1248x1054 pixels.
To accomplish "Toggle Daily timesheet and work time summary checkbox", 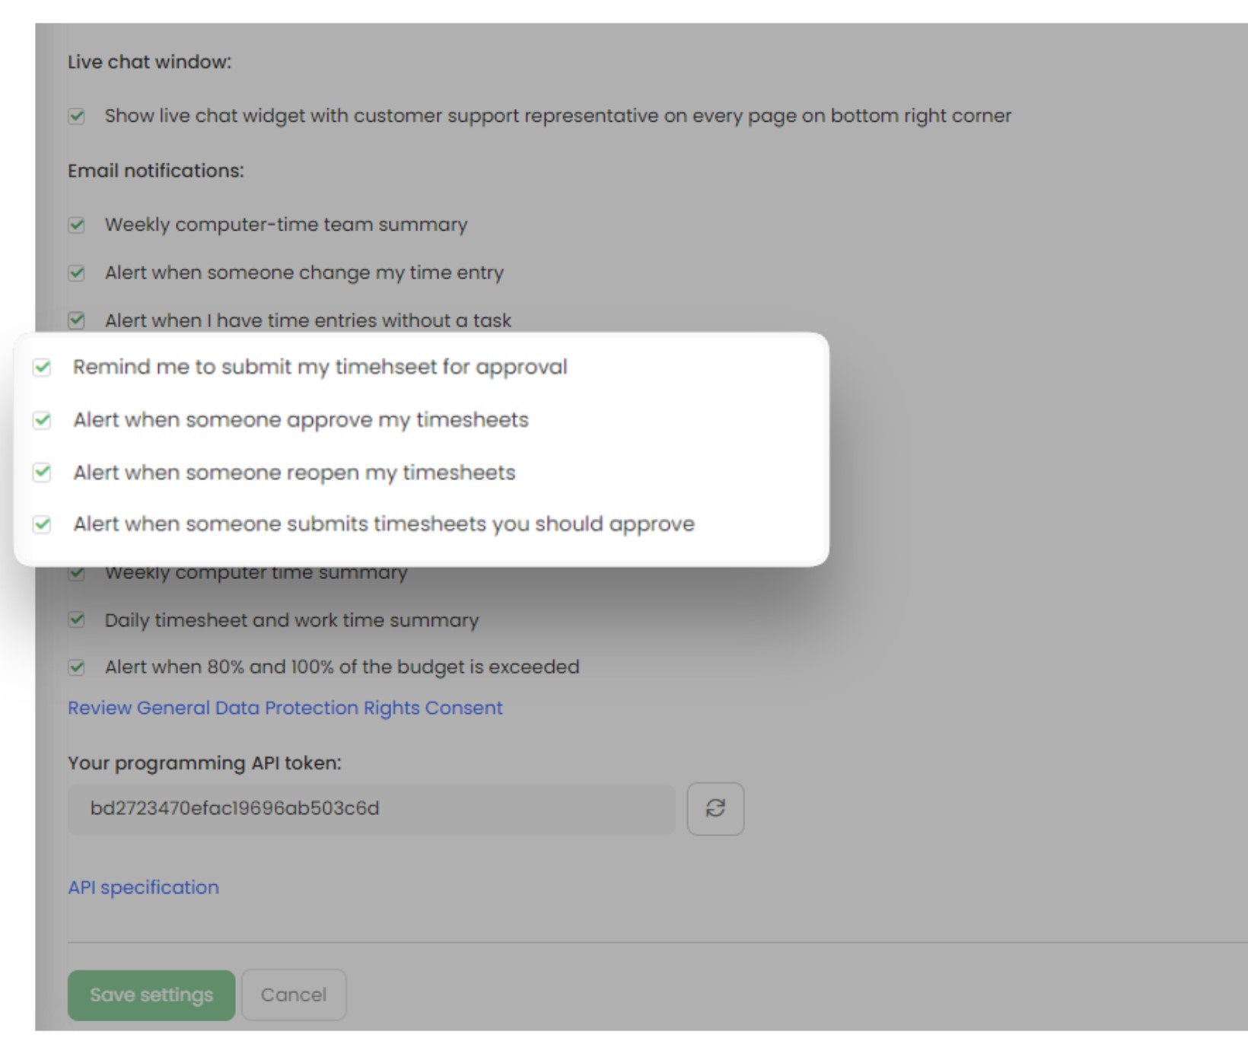I will point(77,620).
